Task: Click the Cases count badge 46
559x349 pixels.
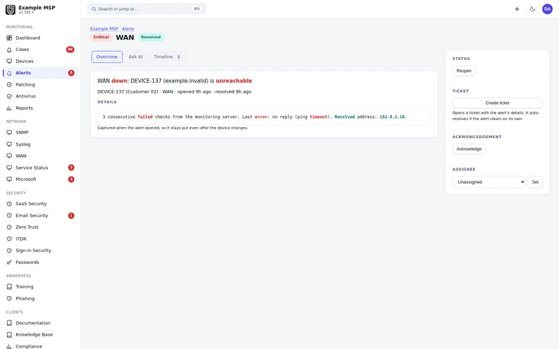Action: click(x=71, y=50)
